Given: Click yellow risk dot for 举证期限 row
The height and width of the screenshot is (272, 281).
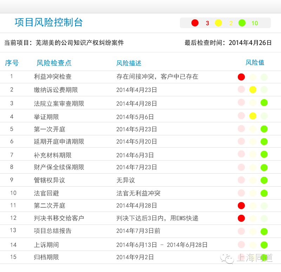Looking at the screenshot, I should tap(253, 116).
